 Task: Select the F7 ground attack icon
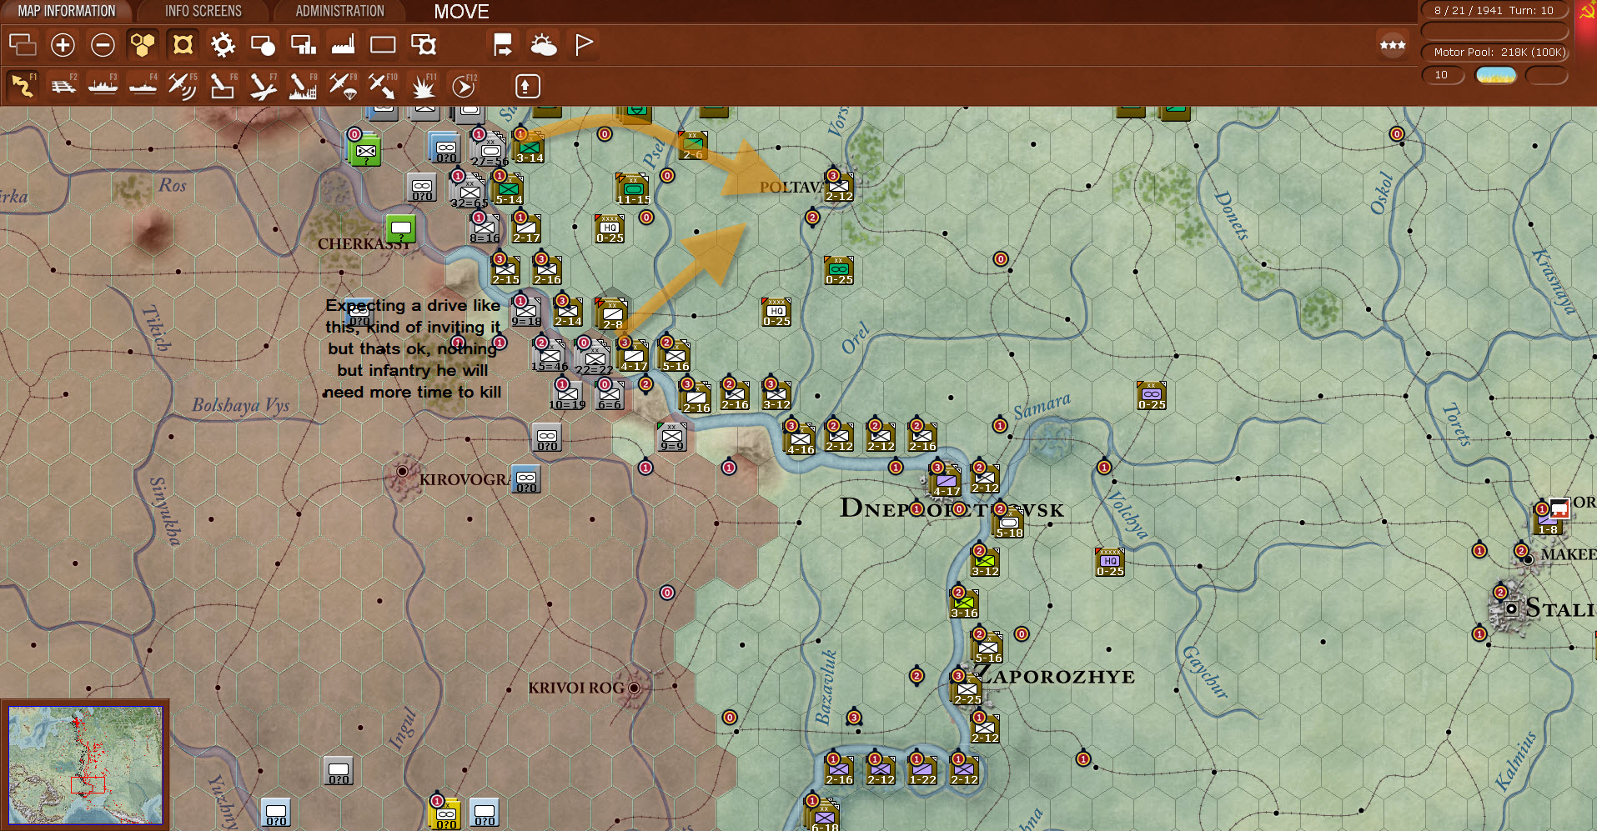point(263,86)
